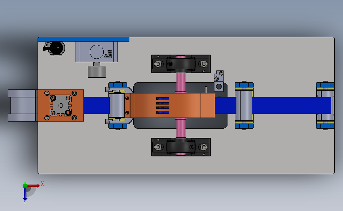The image size is (343, 211).
Task: Select the gray box with circular face
Action: coord(97,51)
